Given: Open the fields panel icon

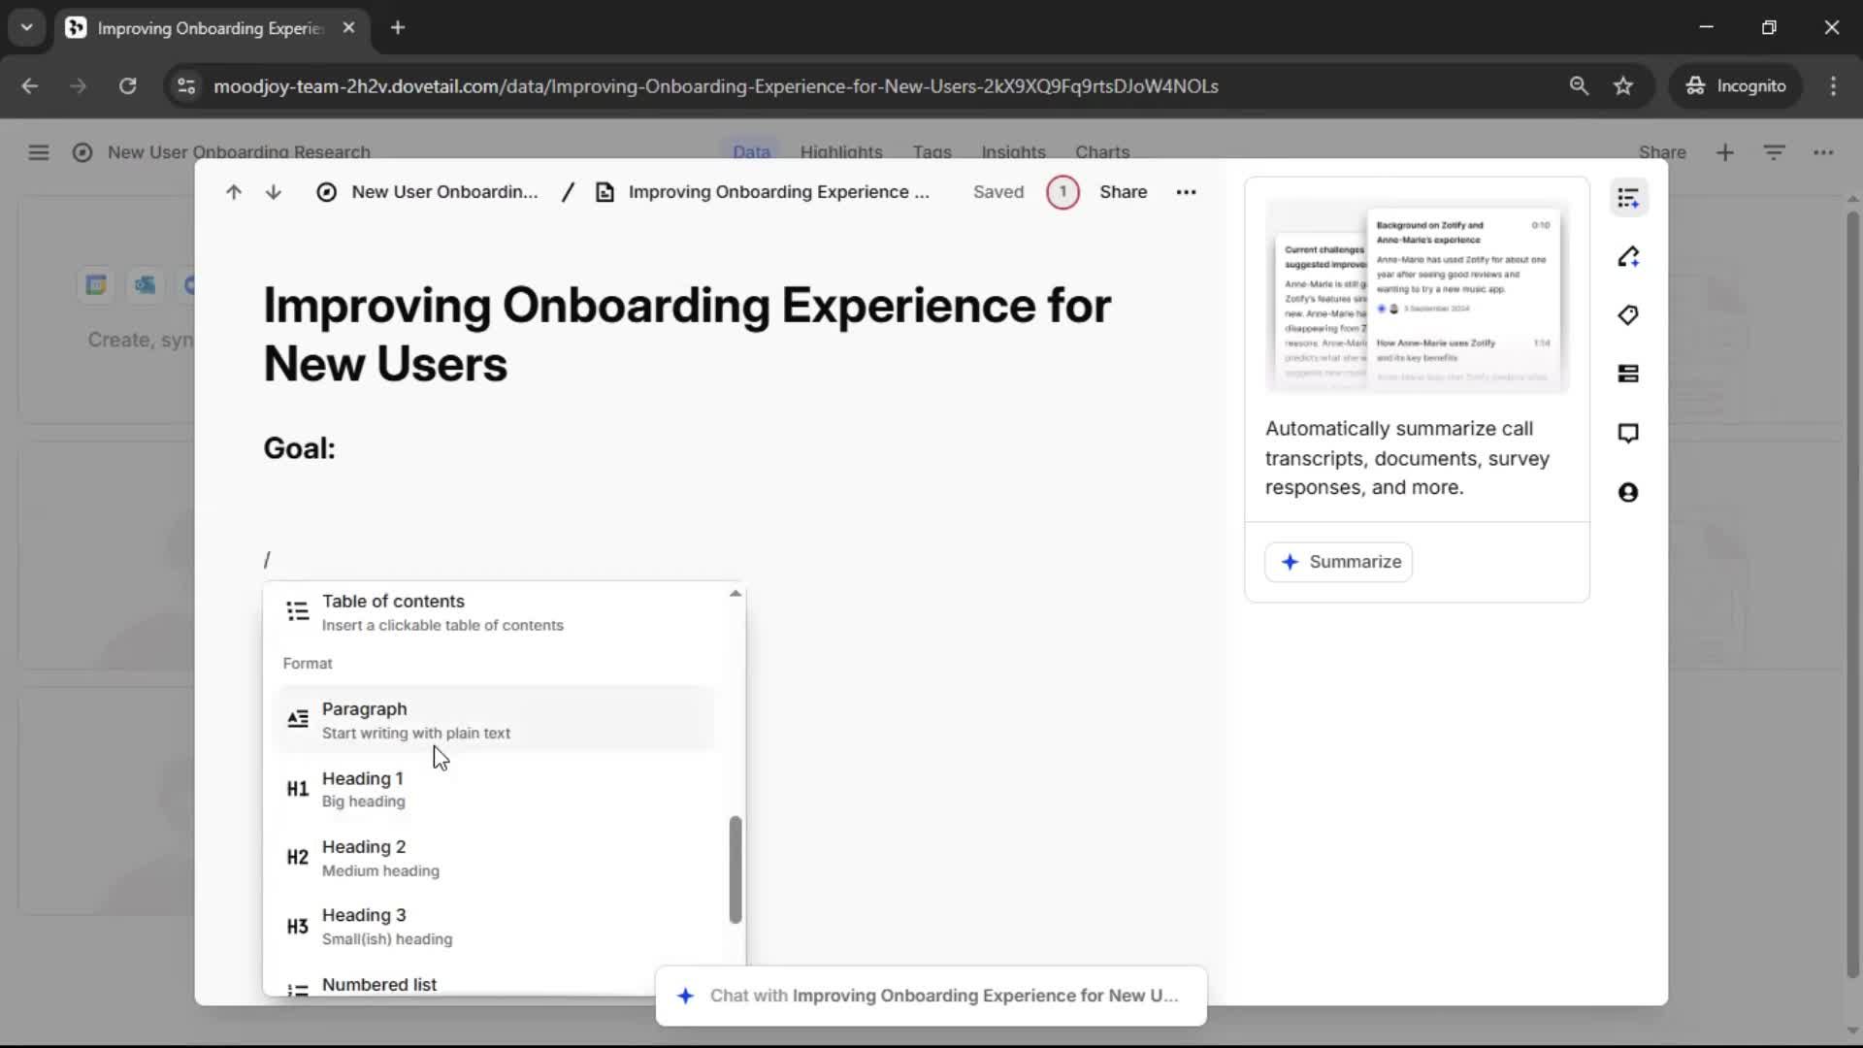Looking at the screenshot, I should [x=1628, y=374].
